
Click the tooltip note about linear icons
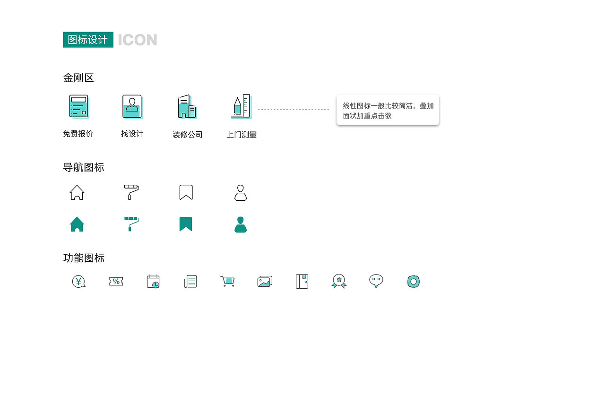[388, 110]
